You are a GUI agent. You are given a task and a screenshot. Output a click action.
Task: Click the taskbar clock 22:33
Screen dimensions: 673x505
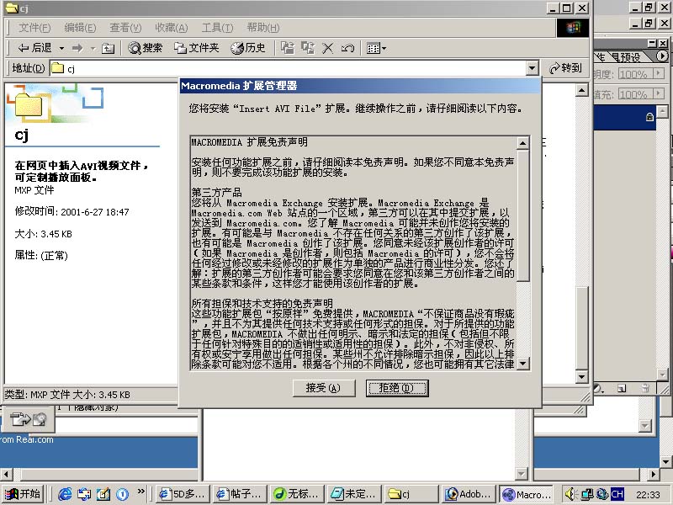[648, 495]
